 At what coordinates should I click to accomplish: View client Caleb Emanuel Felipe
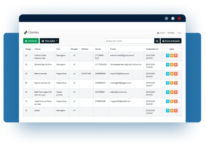168,101
